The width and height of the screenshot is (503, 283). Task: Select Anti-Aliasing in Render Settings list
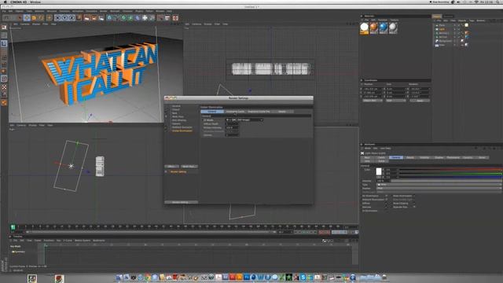tap(179, 120)
